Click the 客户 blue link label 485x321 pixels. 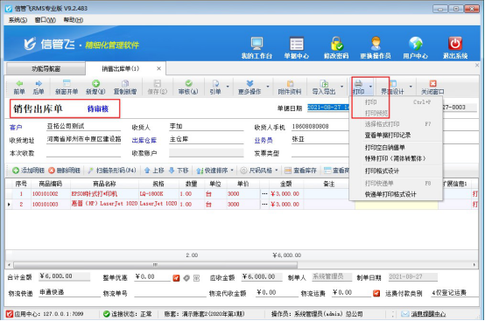[x=16, y=128]
